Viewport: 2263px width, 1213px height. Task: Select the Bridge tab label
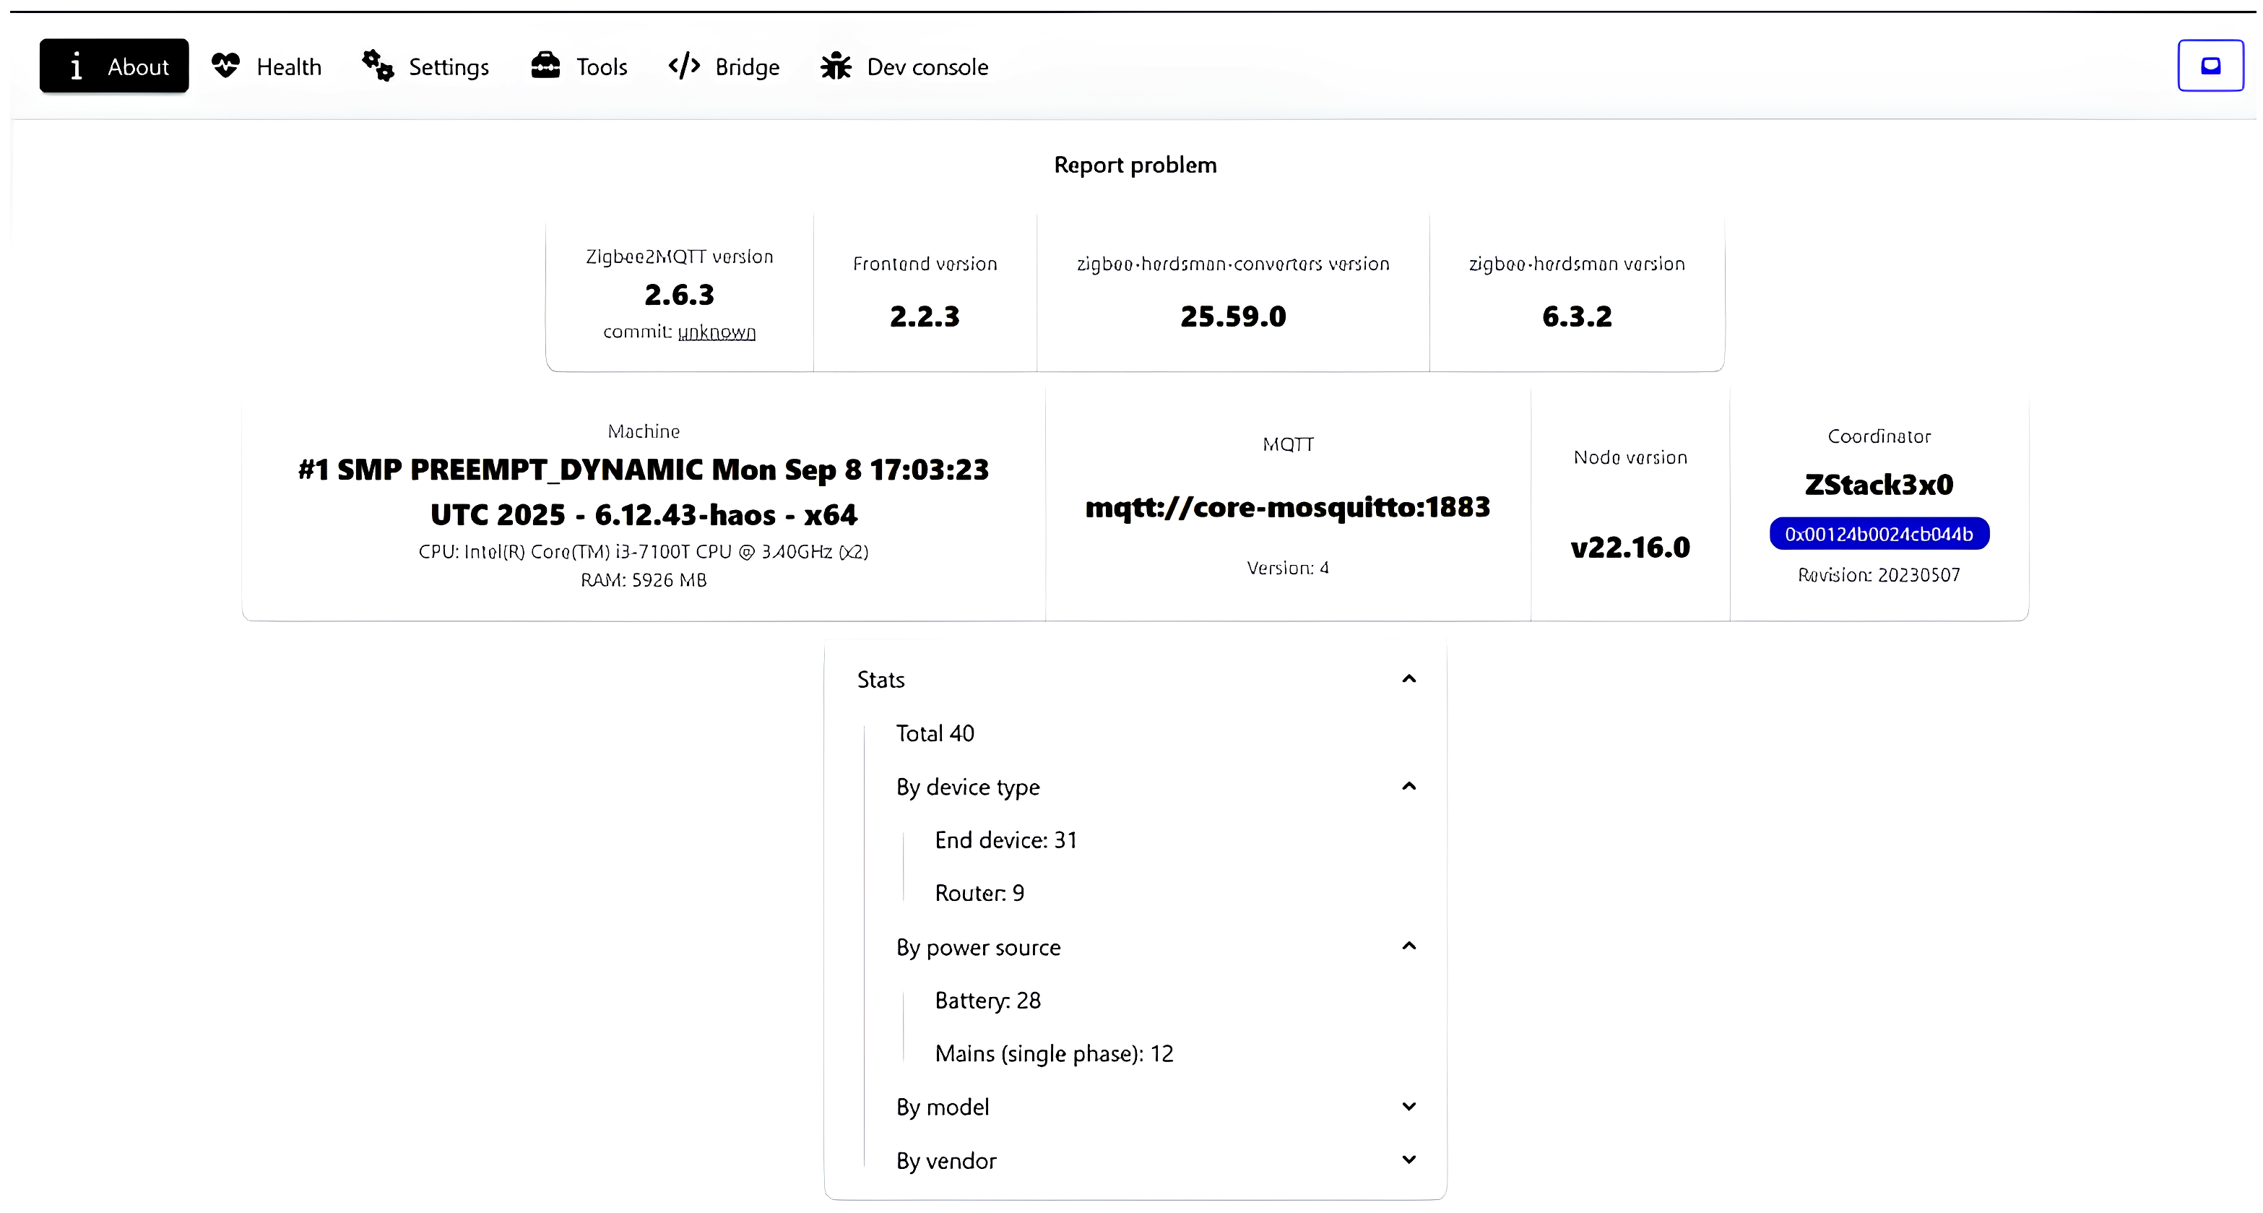(x=747, y=66)
